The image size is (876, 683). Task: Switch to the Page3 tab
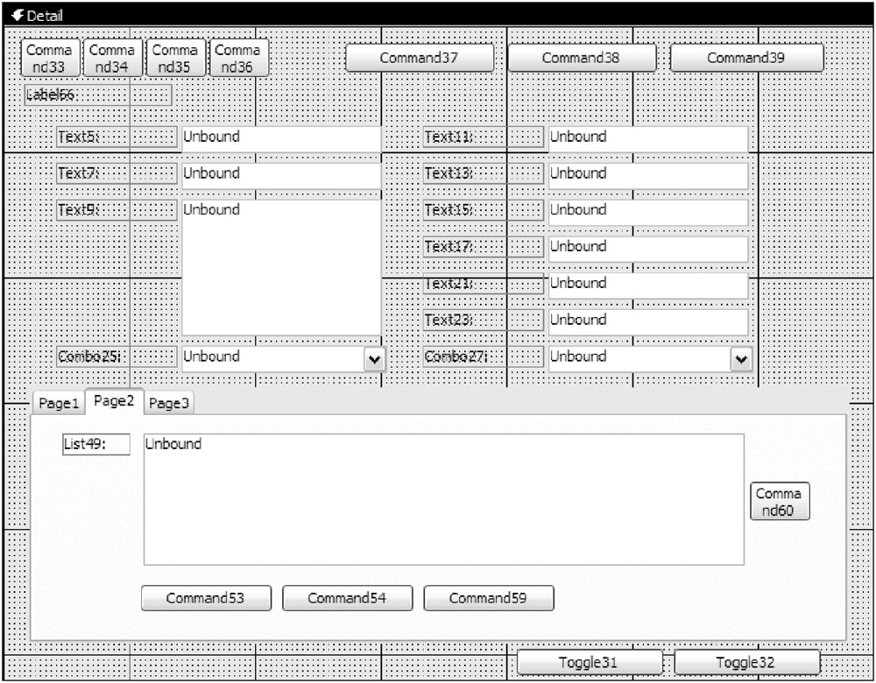pyautogui.click(x=168, y=404)
